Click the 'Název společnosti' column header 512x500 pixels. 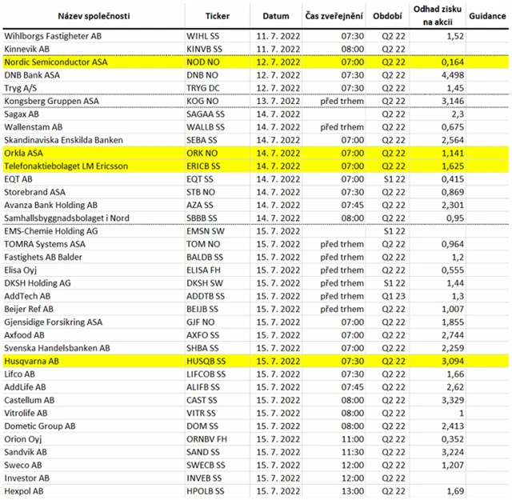[x=94, y=16]
